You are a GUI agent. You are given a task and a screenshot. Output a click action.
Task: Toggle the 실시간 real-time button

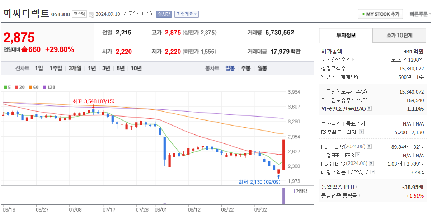(x=164, y=14)
